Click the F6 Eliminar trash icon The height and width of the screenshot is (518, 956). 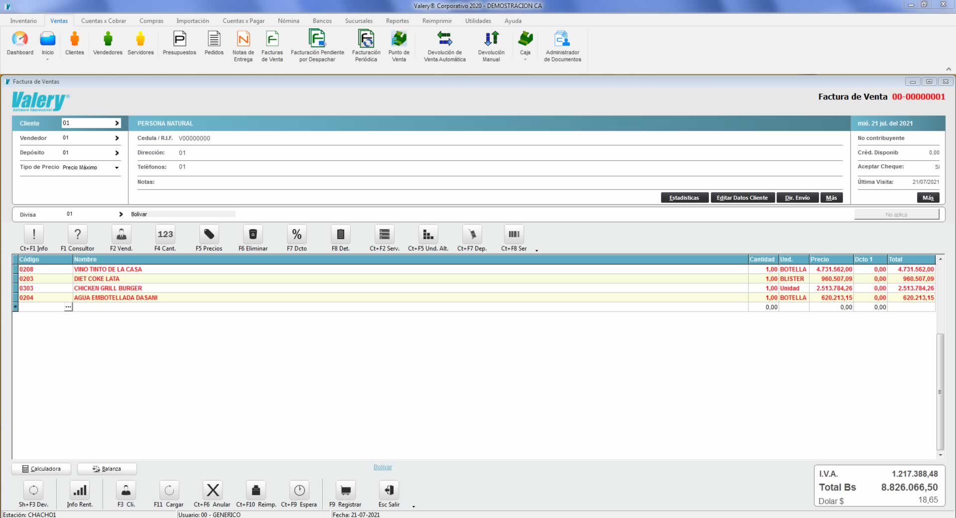(253, 235)
